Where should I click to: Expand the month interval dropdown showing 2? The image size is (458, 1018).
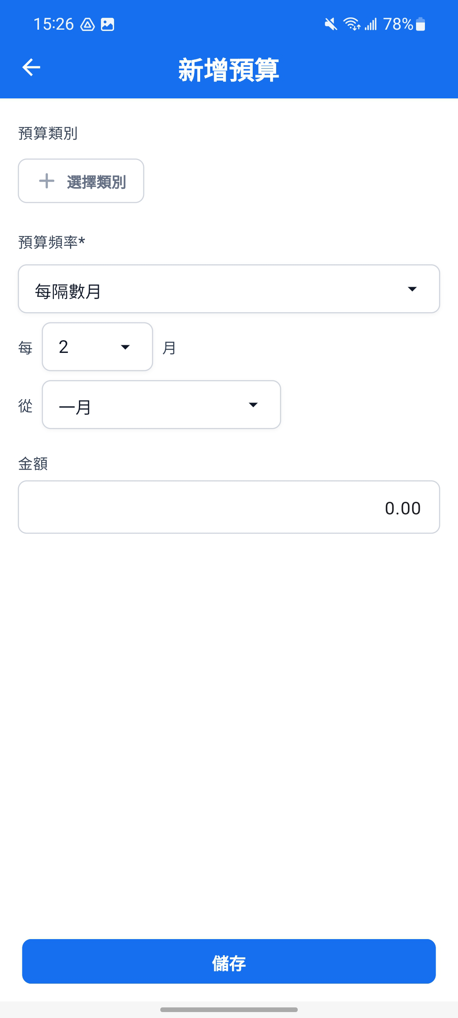point(98,347)
